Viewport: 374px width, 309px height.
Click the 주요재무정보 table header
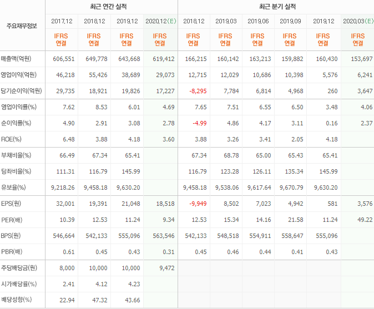(22, 26)
